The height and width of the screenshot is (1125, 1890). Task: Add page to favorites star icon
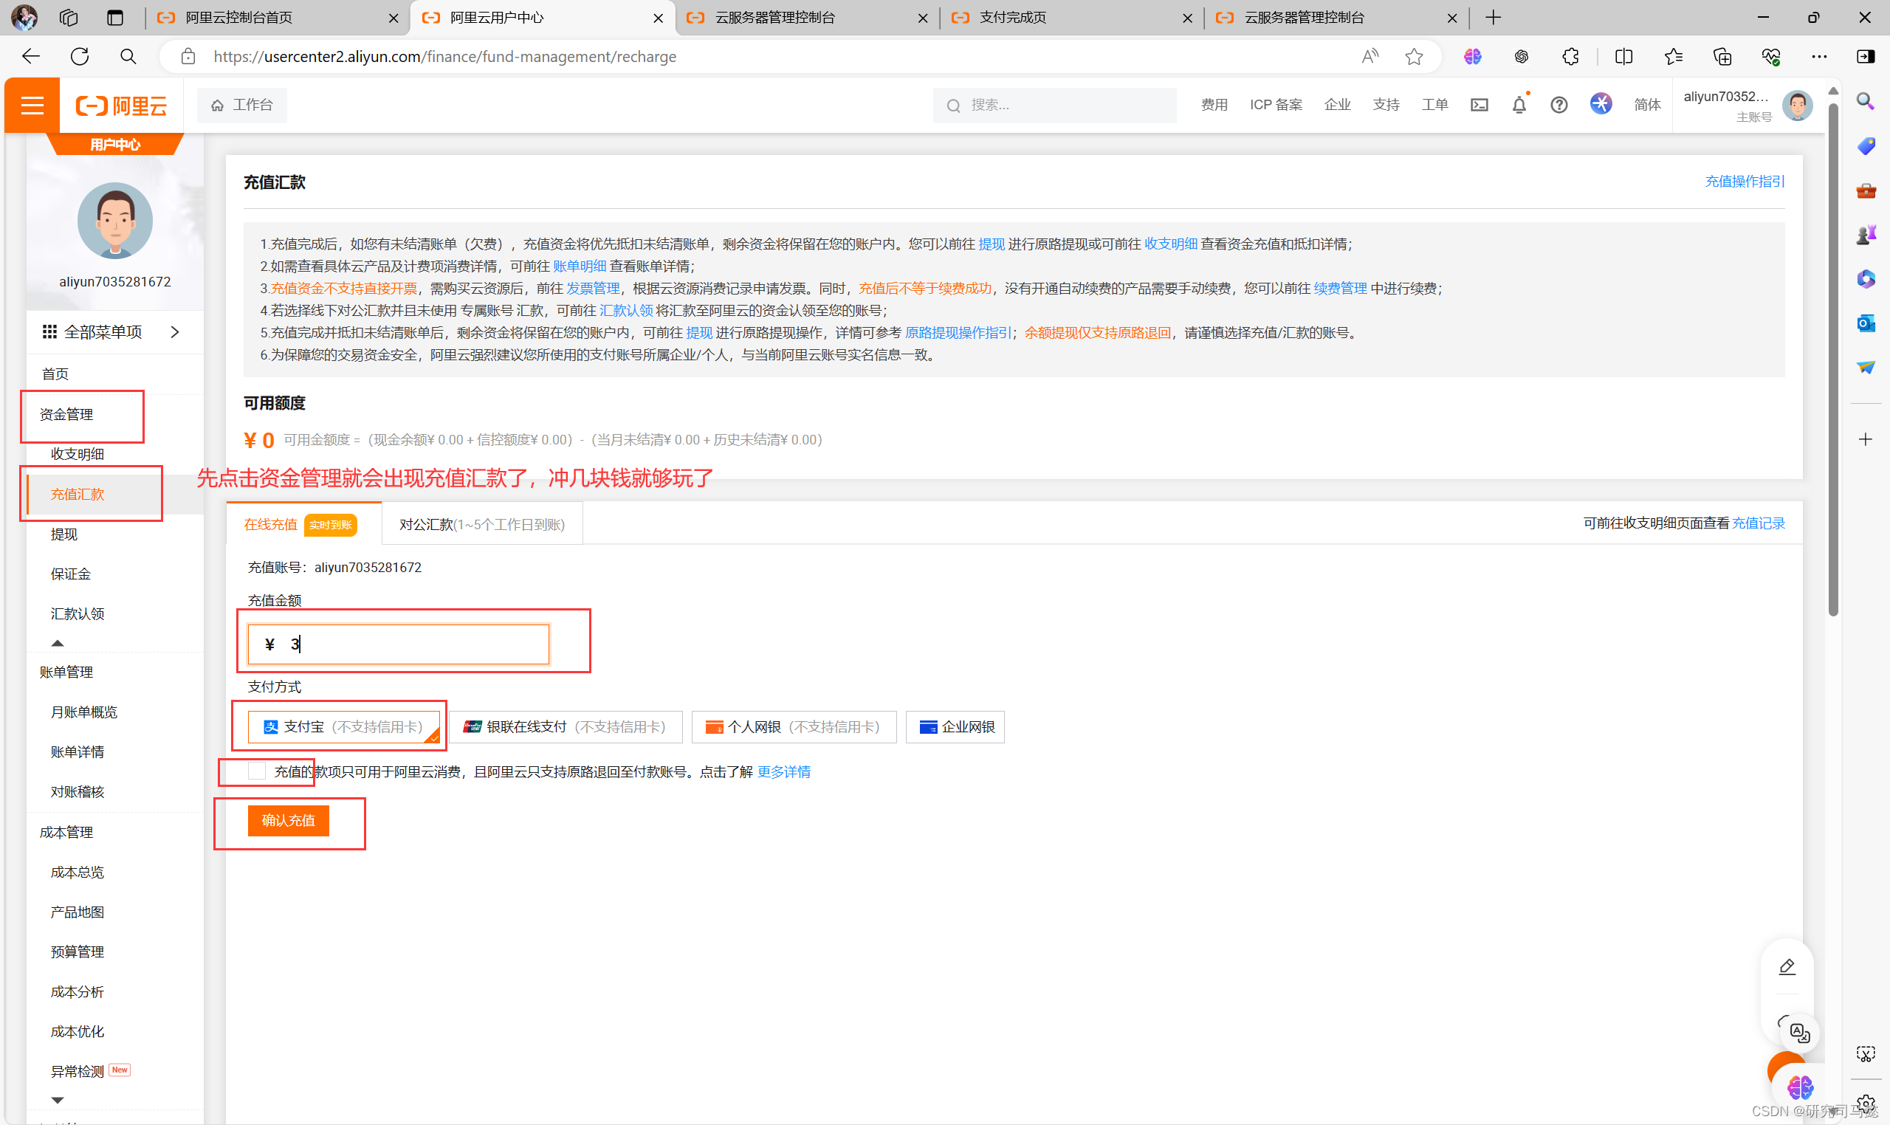[x=1414, y=56]
